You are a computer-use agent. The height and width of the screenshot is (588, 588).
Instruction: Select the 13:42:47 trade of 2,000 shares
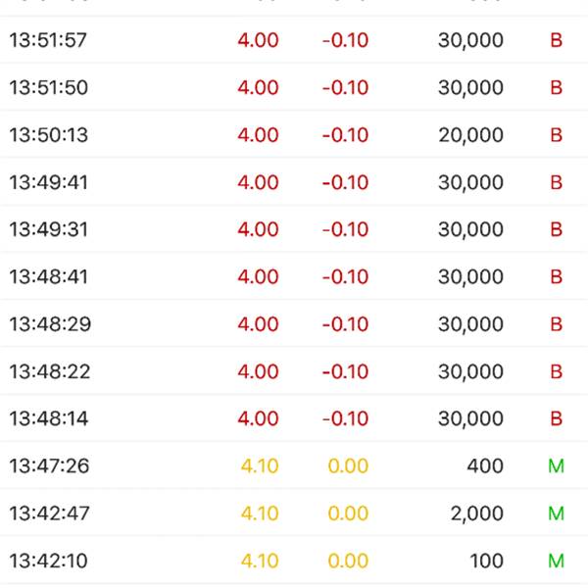294,513
